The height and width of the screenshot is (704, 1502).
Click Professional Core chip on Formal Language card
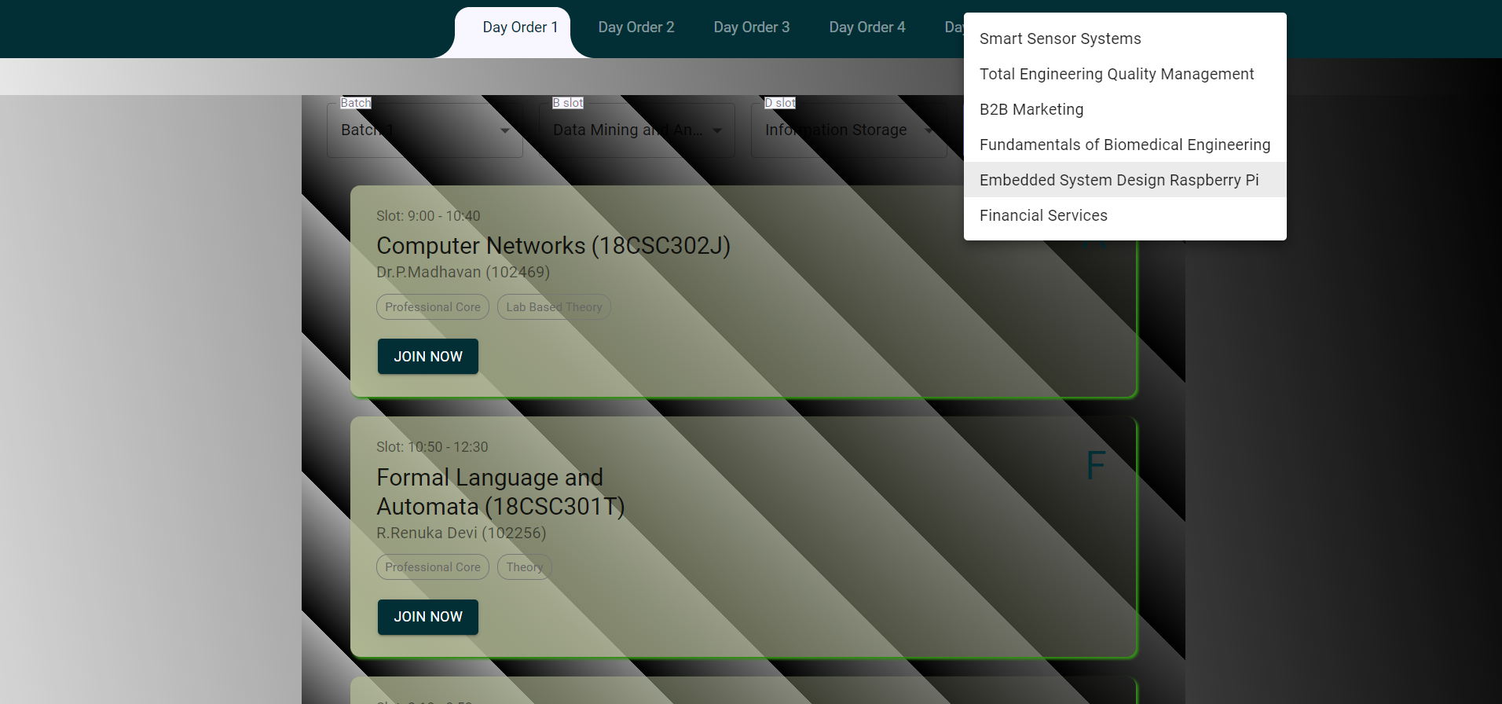(433, 567)
